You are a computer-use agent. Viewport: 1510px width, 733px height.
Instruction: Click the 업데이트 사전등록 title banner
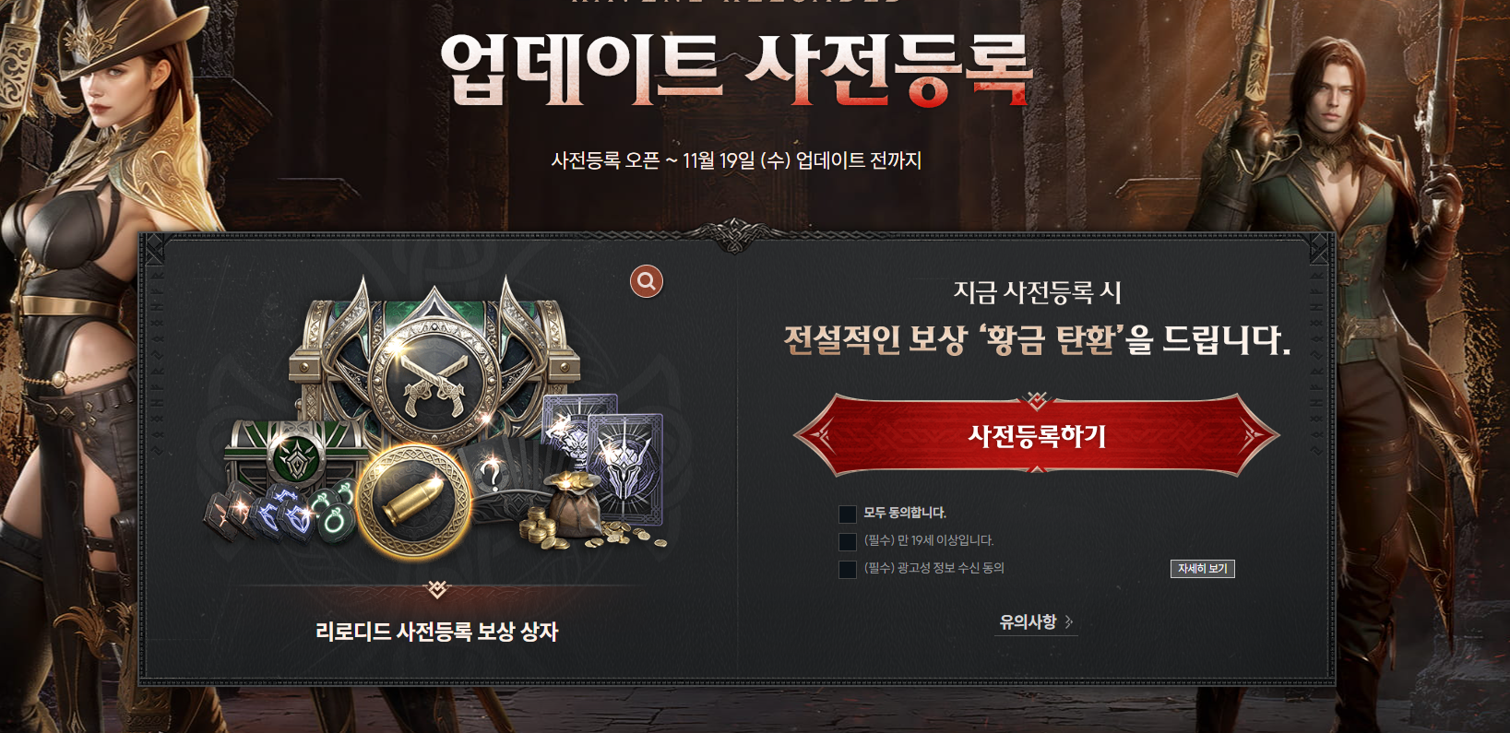pos(735,70)
